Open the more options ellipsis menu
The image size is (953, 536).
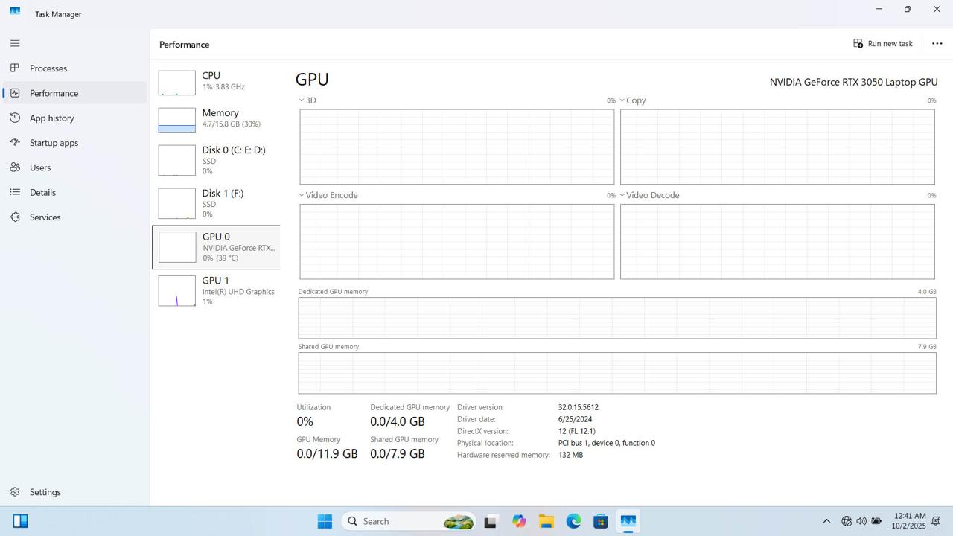point(937,43)
